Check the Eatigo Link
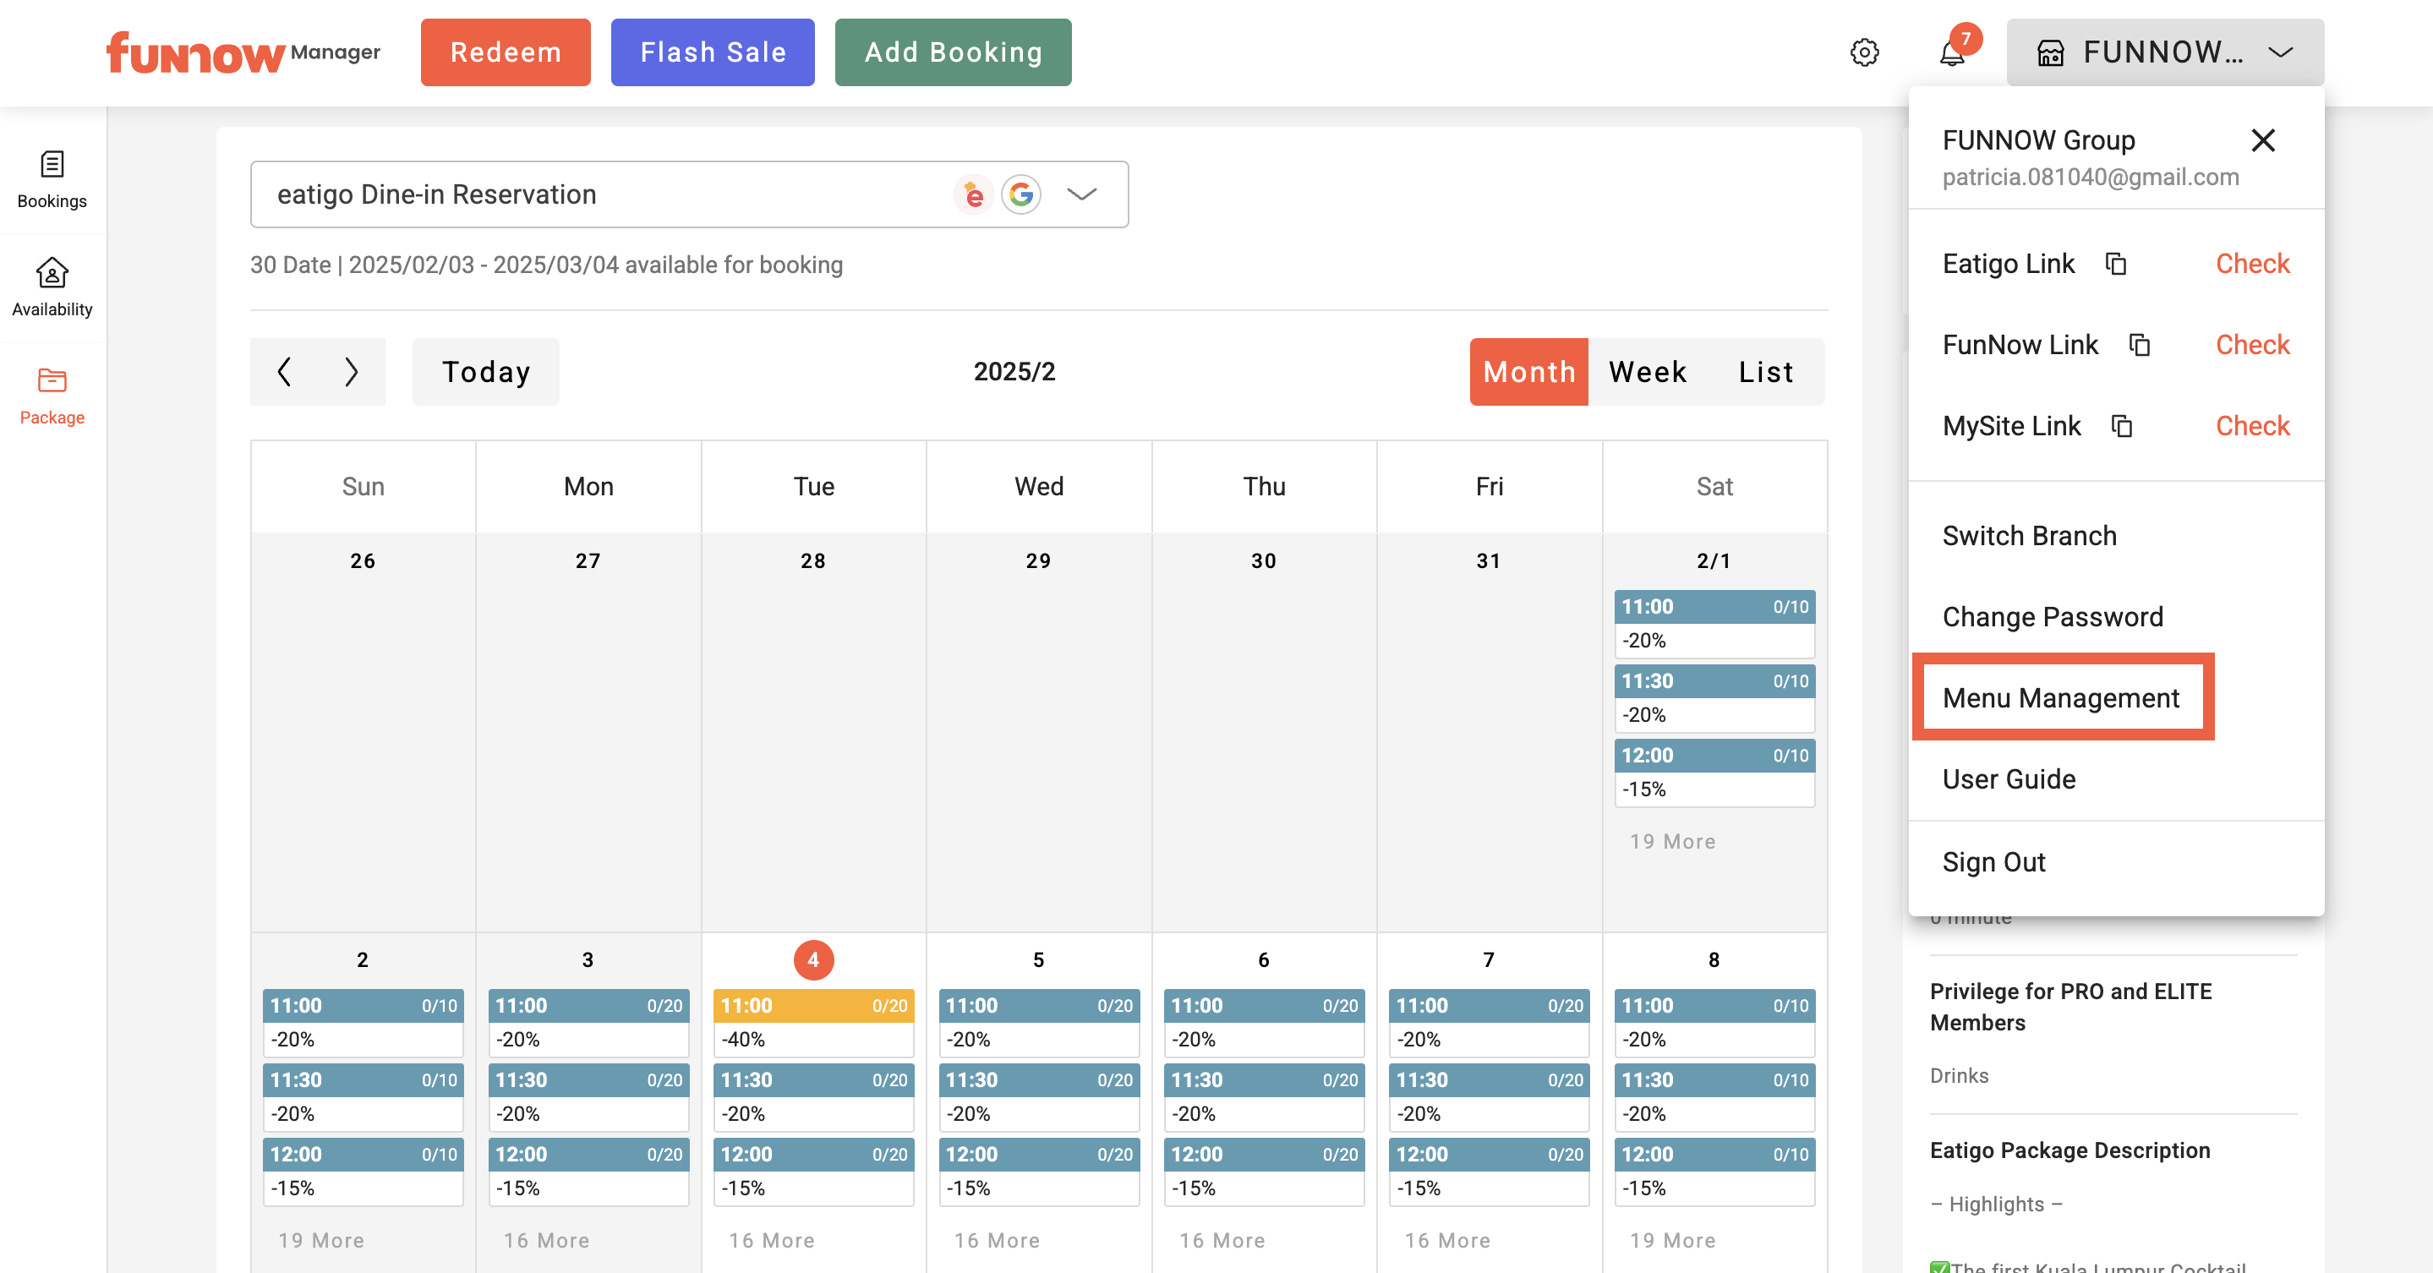This screenshot has width=2433, height=1273. pos(2253,264)
